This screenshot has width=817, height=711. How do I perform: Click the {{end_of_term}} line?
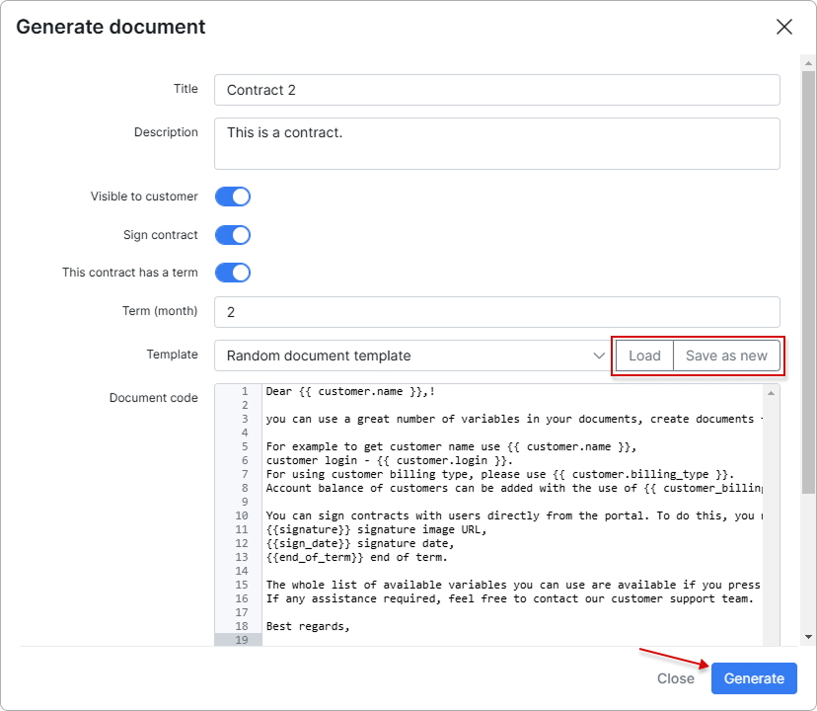356,557
